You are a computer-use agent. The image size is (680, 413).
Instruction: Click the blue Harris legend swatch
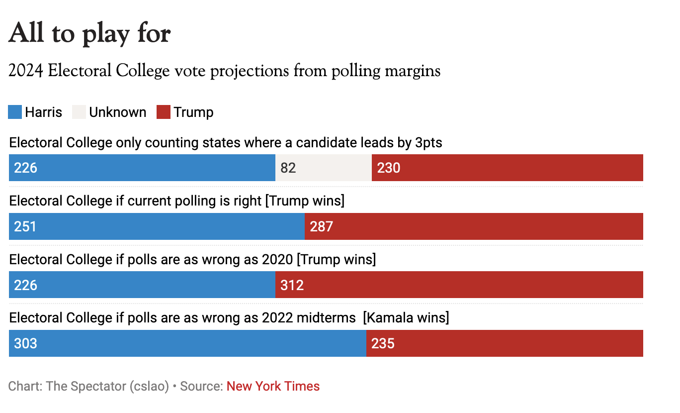(x=15, y=112)
